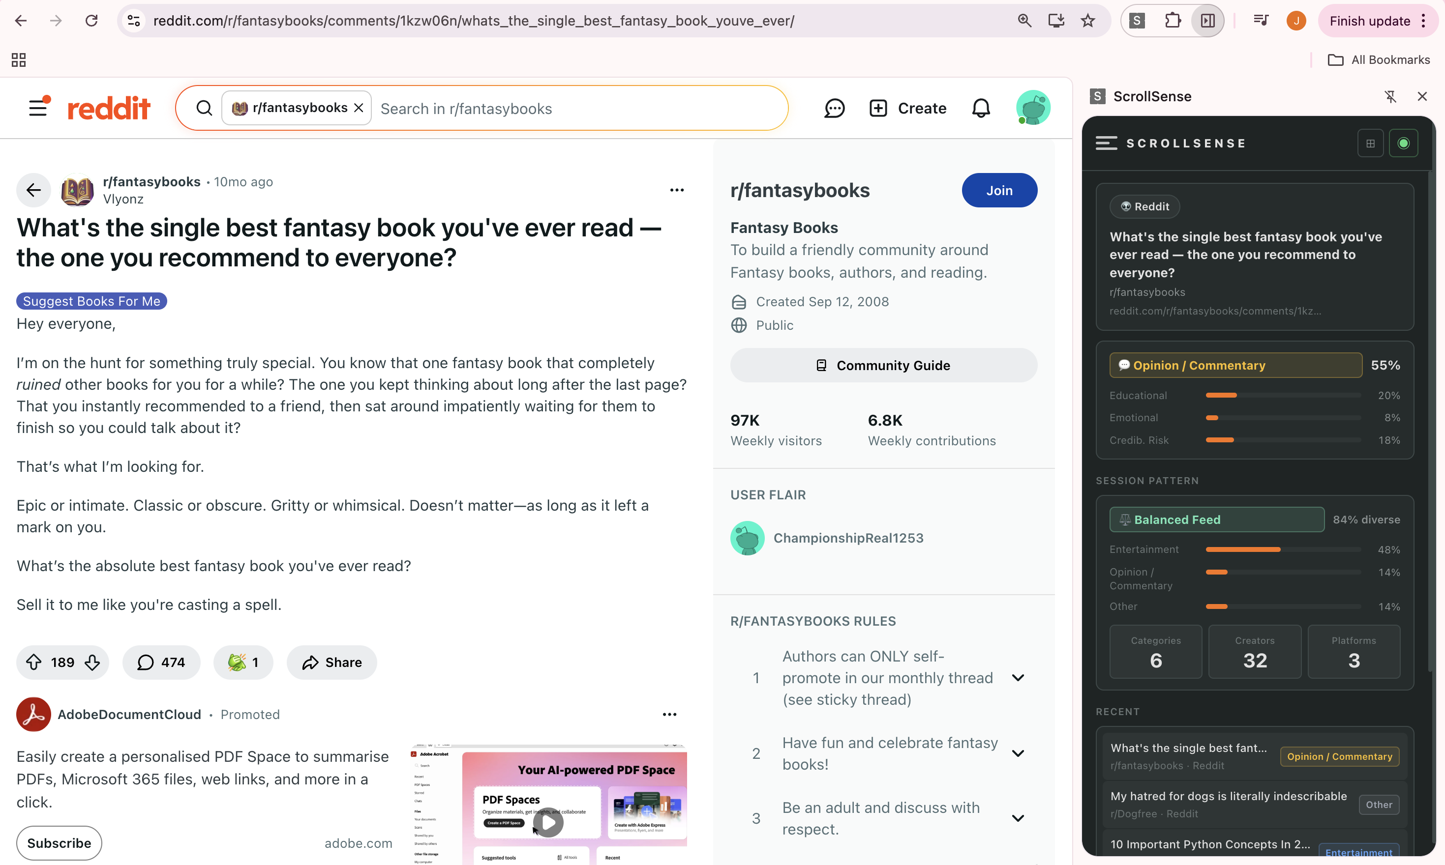
Task: Click the ScrollSense grid view icon
Action: click(1370, 144)
